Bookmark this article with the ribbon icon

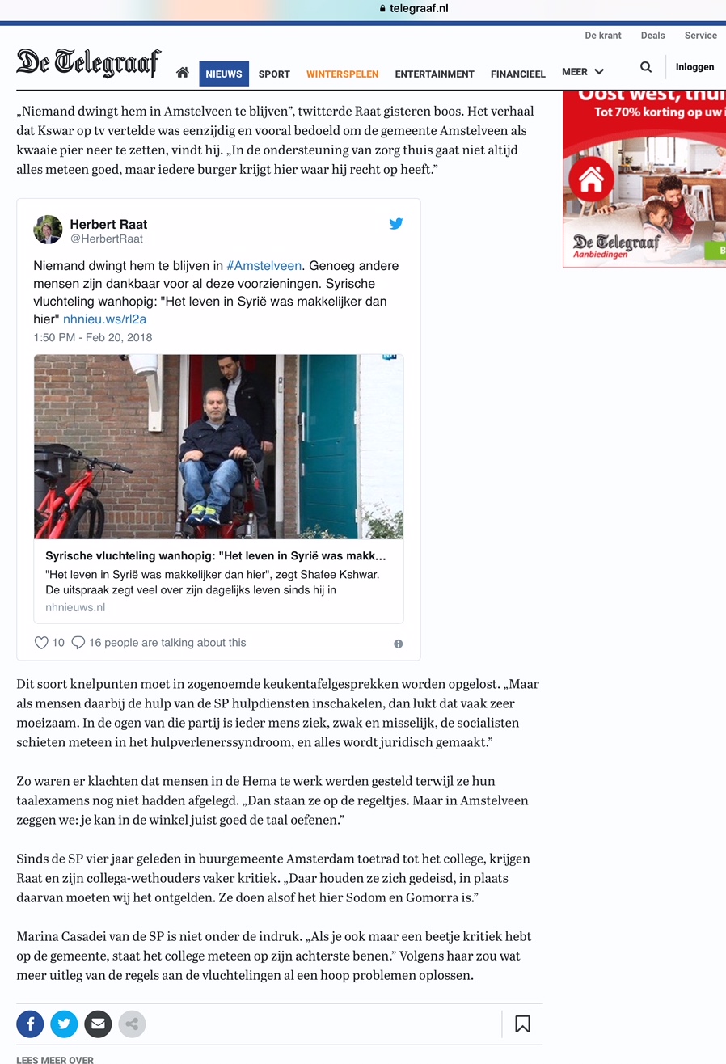tap(522, 1024)
